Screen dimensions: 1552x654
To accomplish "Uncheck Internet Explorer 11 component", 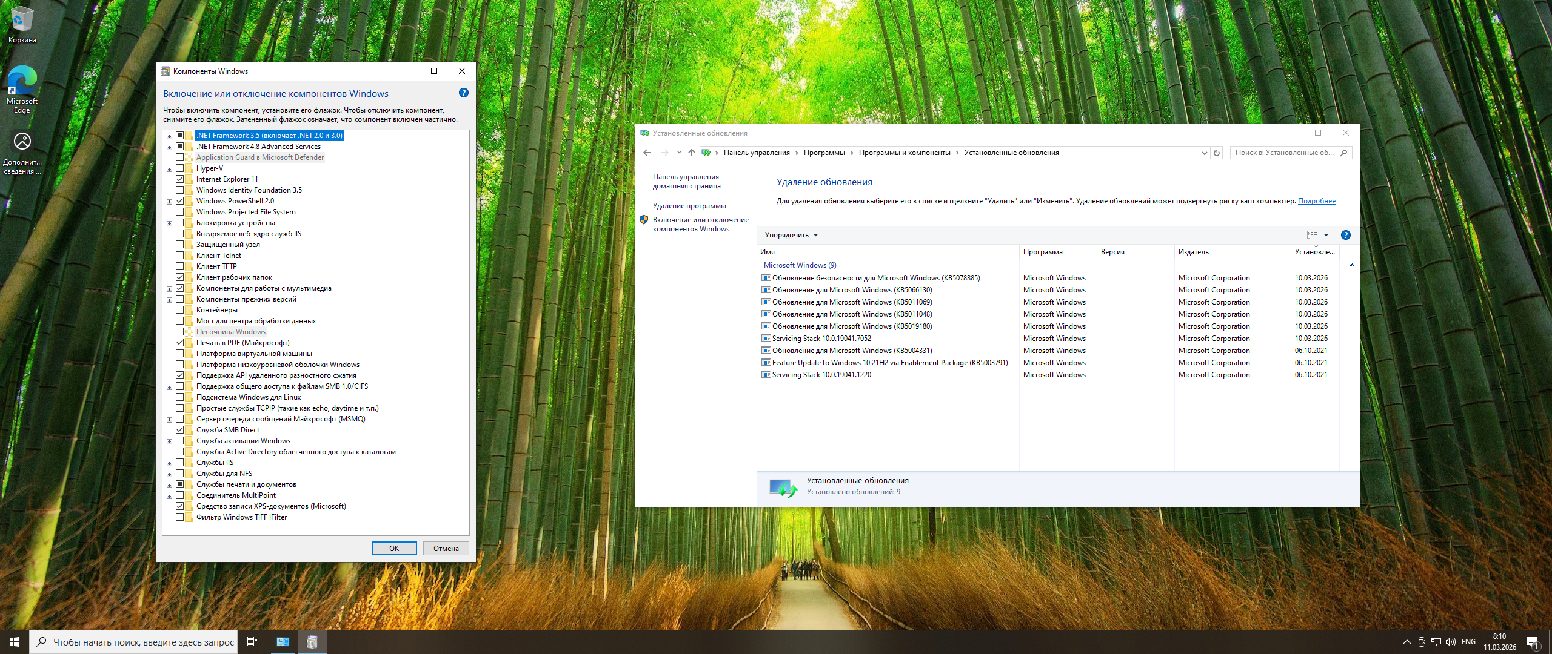I will tap(180, 179).
